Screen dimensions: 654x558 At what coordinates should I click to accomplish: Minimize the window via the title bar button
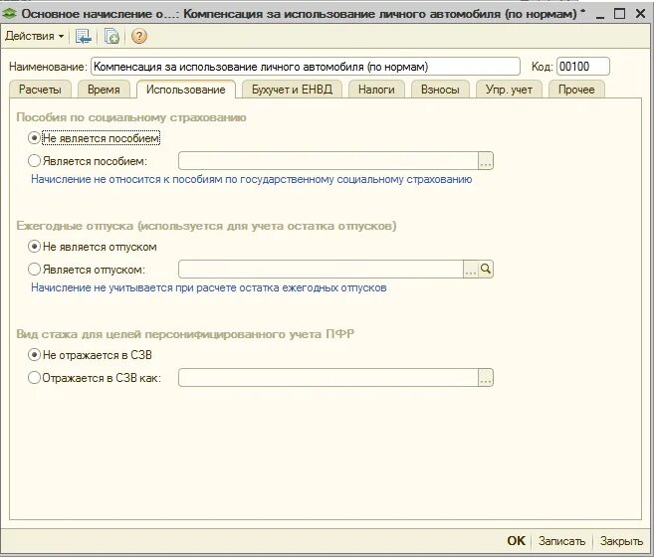coord(600,15)
